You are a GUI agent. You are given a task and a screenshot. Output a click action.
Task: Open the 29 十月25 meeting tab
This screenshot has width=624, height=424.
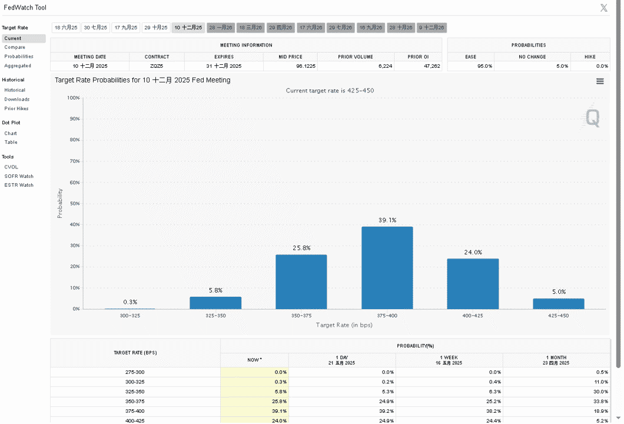click(x=156, y=28)
